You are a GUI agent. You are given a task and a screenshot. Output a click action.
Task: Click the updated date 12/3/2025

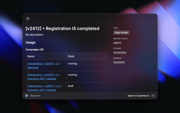pos(119,62)
